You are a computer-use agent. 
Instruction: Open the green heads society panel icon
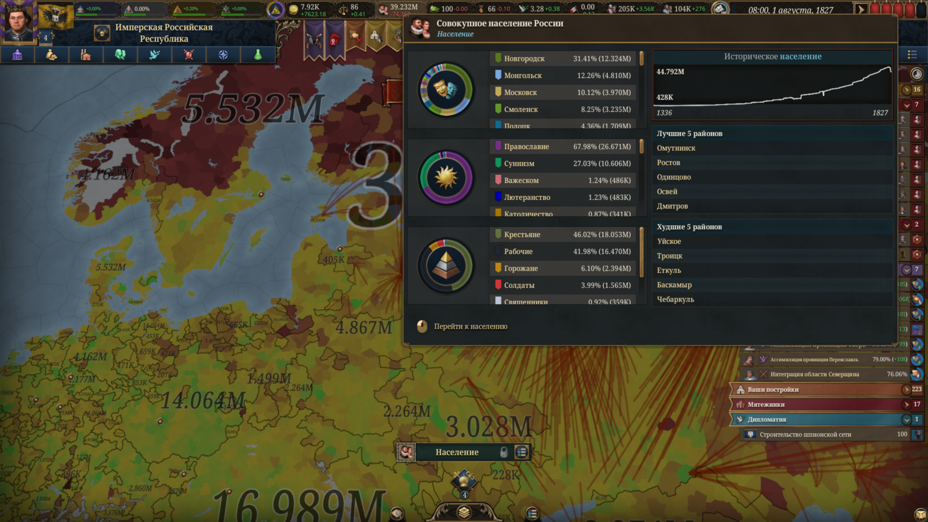[120, 55]
